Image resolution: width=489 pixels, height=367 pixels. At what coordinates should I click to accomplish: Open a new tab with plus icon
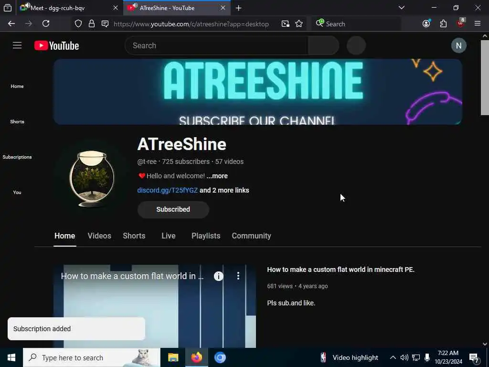[x=239, y=8]
